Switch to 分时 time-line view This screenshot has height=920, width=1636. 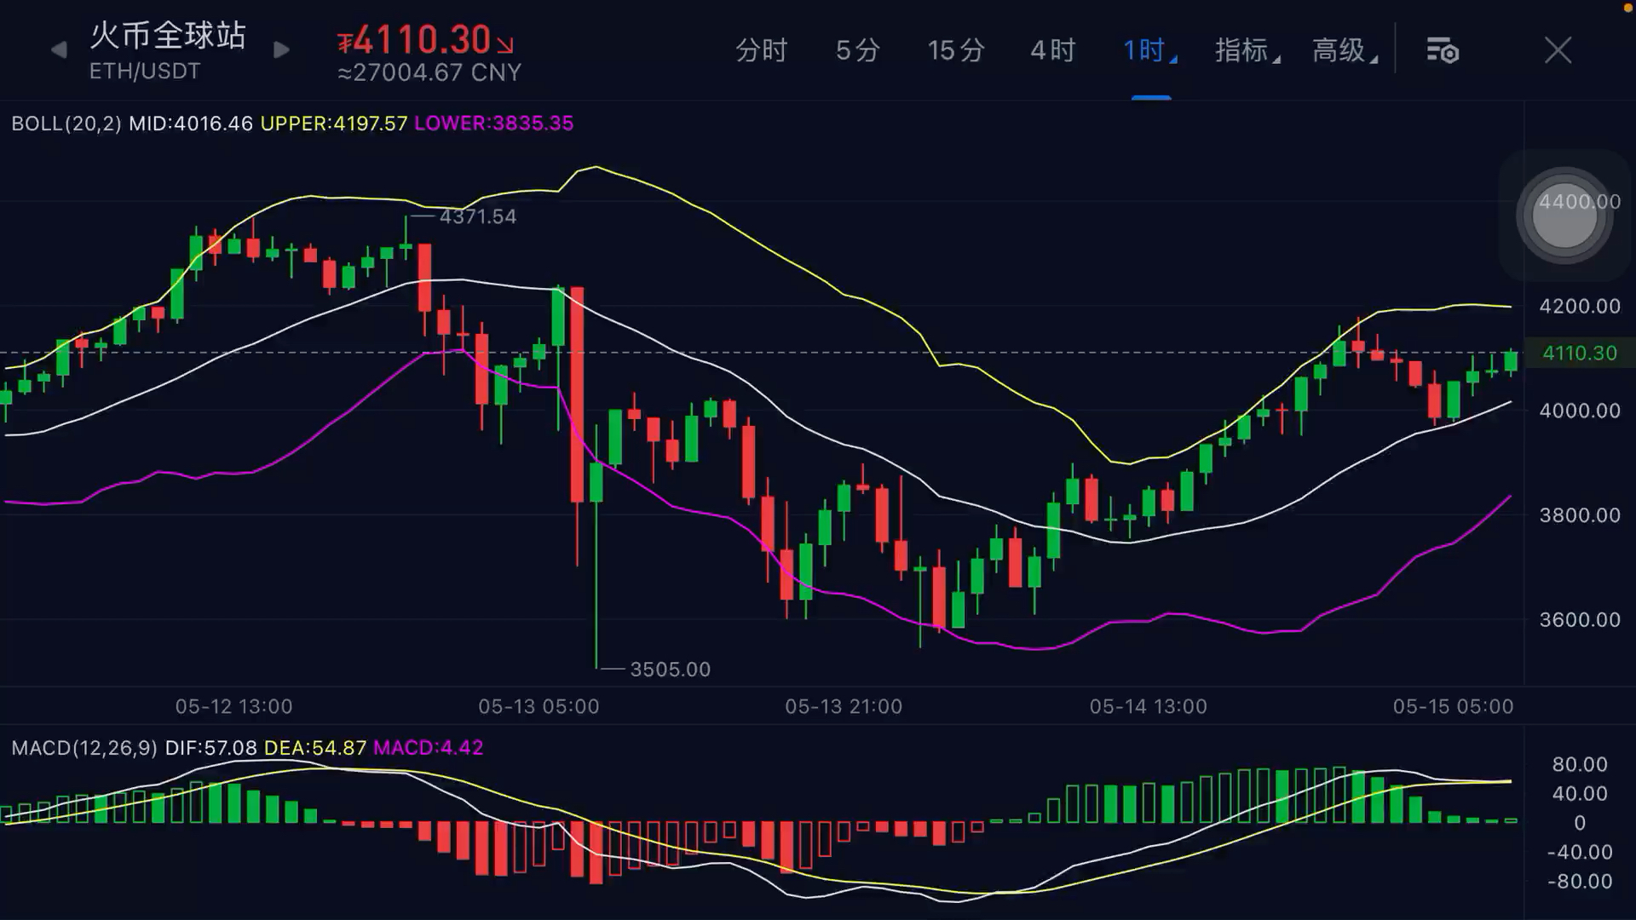761,50
